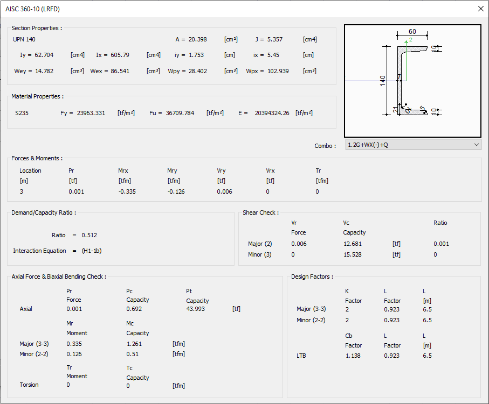This screenshot has width=489, height=404.
Task: Click the elastic modulus E value 20394324.26
Action: [272, 113]
